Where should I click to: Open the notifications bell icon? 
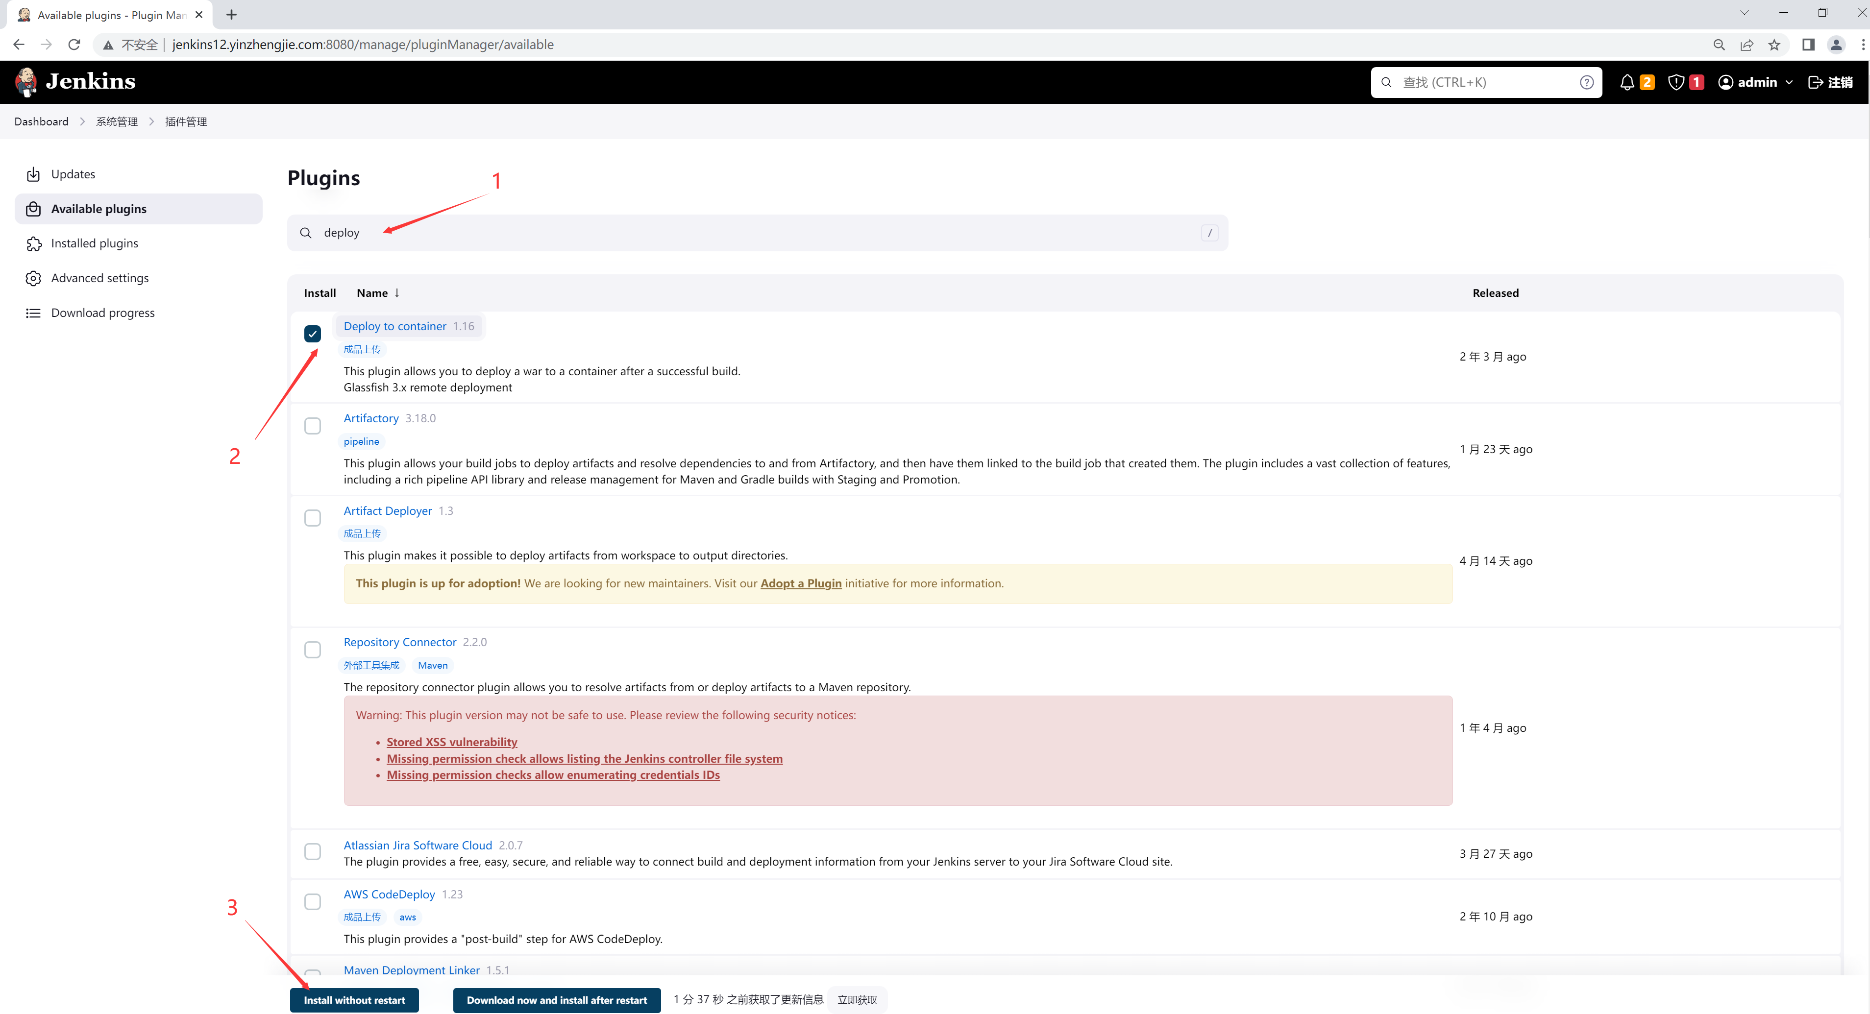(x=1627, y=83)
